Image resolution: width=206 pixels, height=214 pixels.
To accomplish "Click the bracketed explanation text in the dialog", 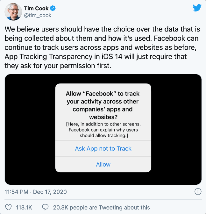I will click(x=103, y=130).
